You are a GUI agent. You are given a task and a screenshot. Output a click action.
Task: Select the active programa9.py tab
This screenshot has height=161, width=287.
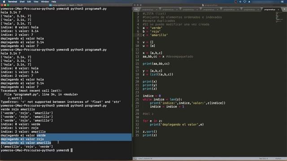[270, 9]
